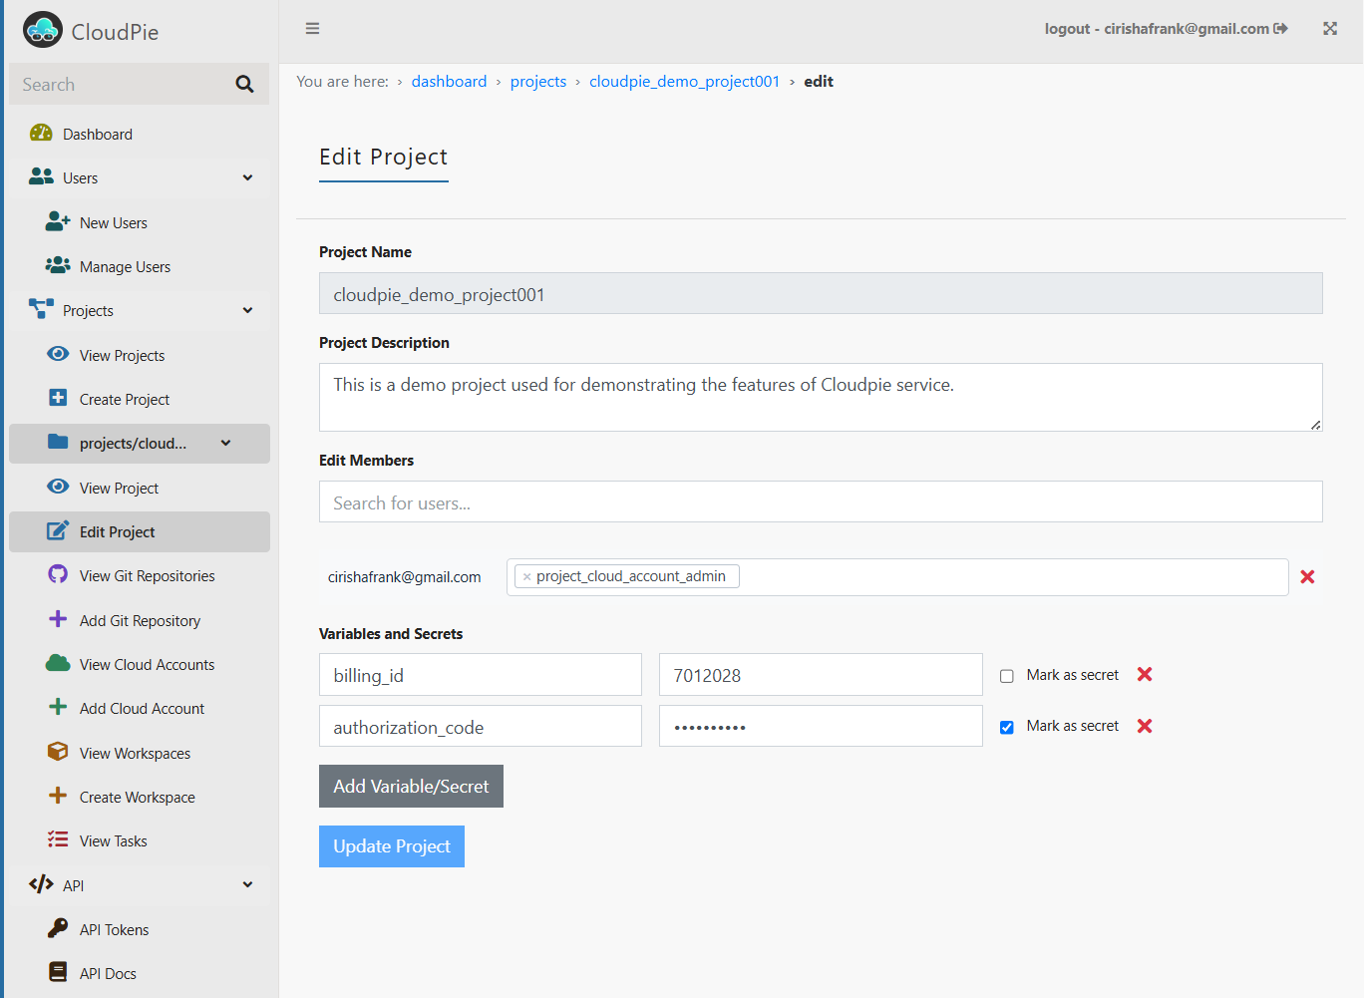Click the Search for users field
Screen dimensions: 1364x998
click(821, 501)
